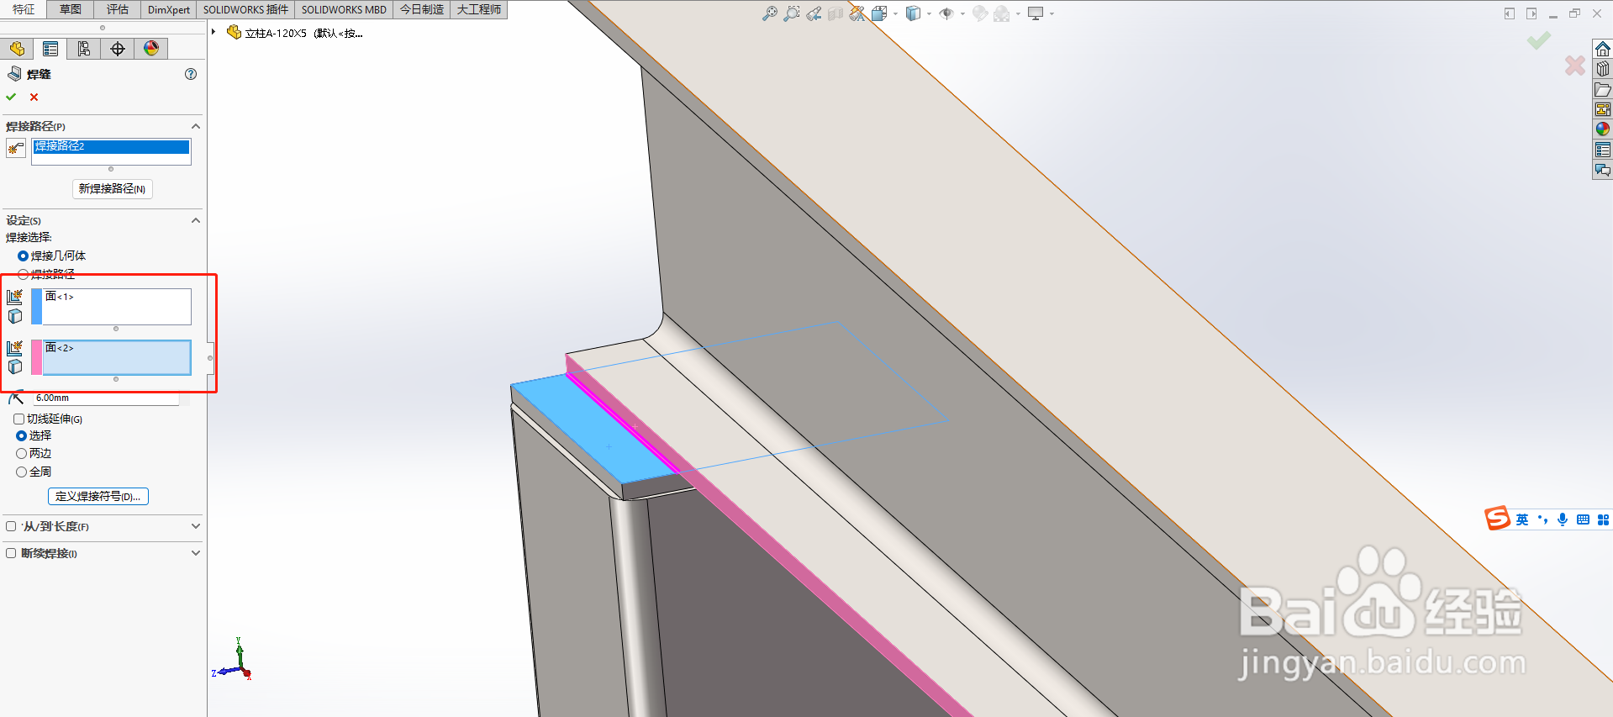Open the Apply Scene dropdown arrow
The width and height of the screenshot is (1613, 717).
1018,13
